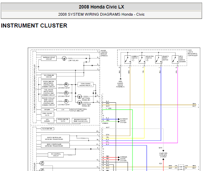
Task: Click the speedometer LED backlight symbol
Action: (66, 85)
